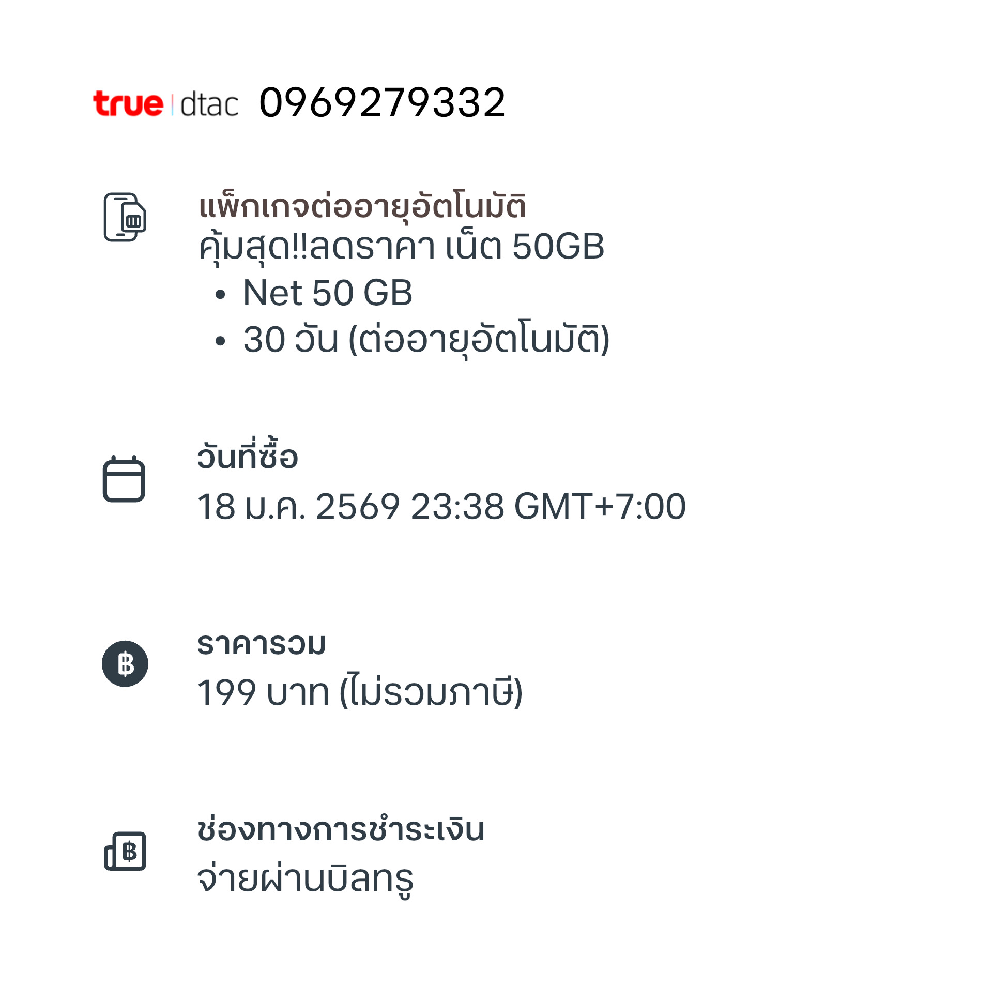Tap the ราคารวม label

pyautogui.click(x=261, y=644)
